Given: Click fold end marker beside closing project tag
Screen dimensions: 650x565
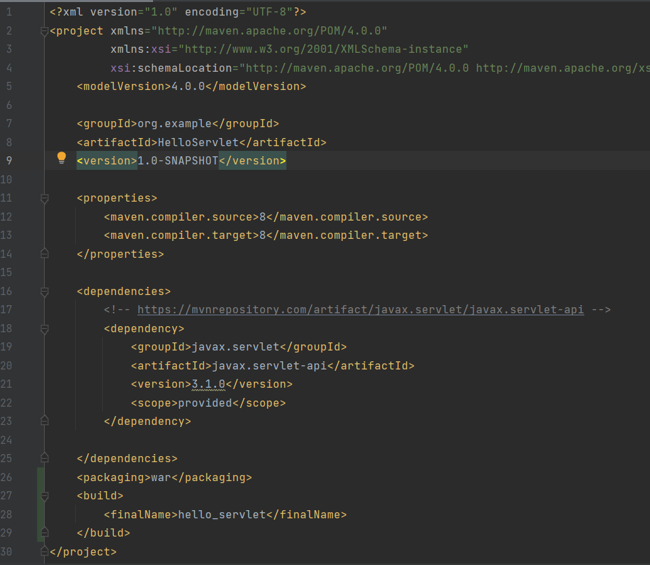Looking at the screenshot, I should pyautogui.click(x=45, y=551).
